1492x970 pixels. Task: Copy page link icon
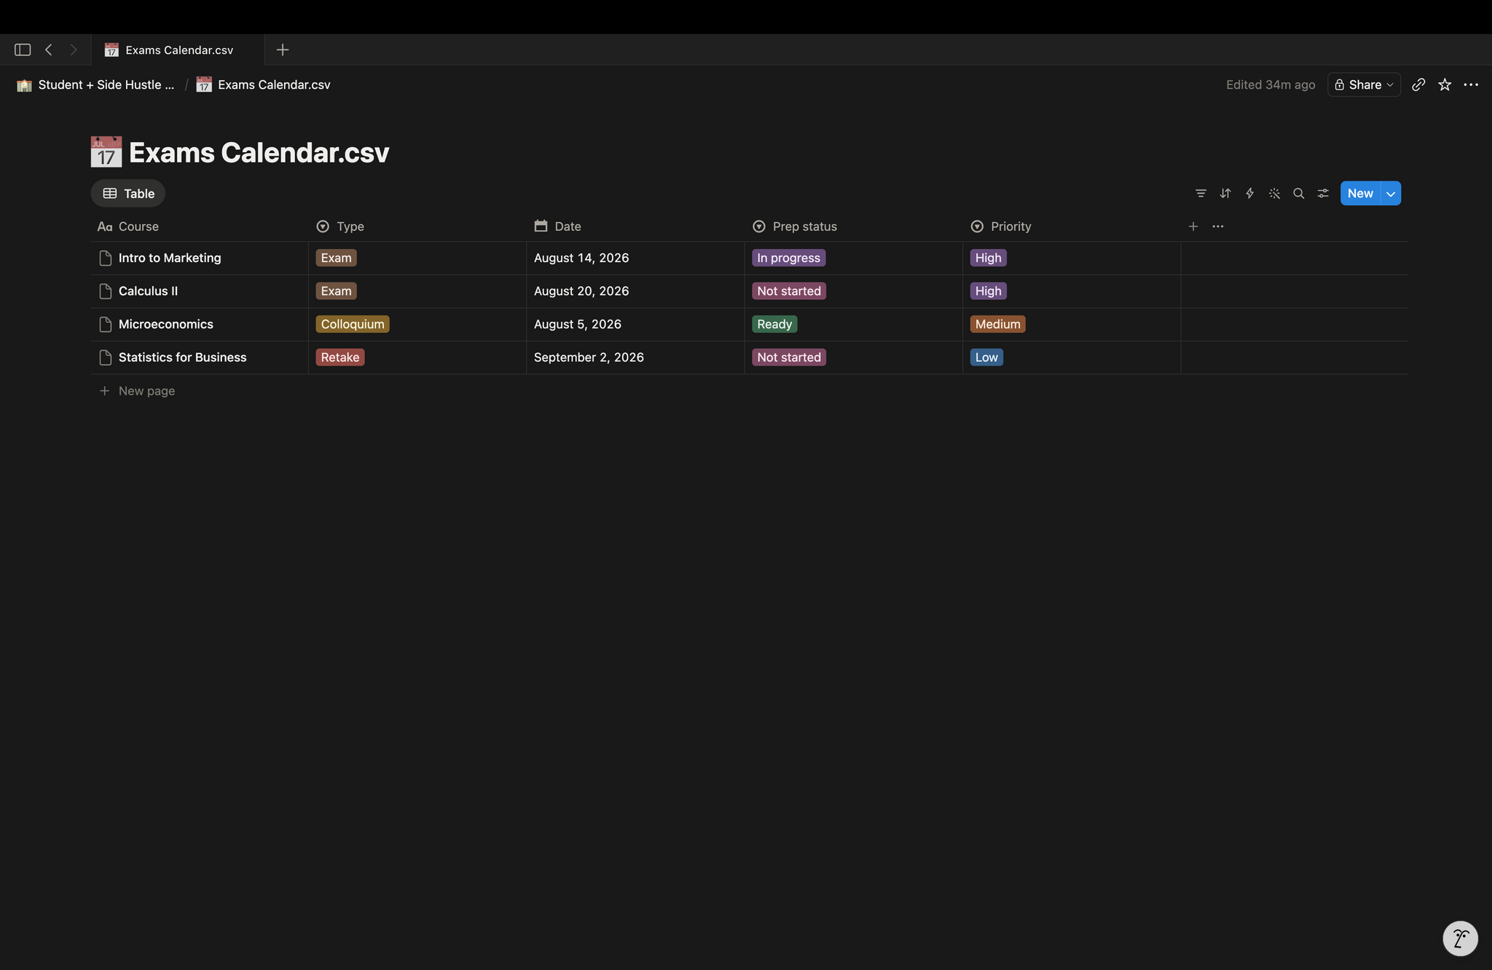[1418, 85]
